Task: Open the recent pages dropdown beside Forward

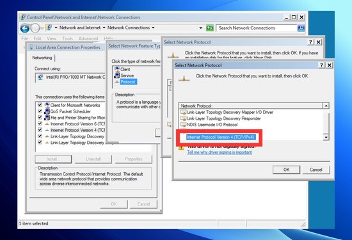Action: pyautogui.click(x=42, y=28)
